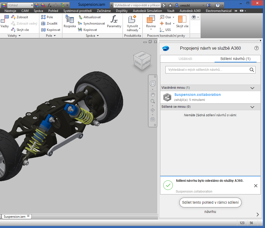The width and height of the screenshot is (265, 228).
Task: Open the Autodesk Simulation ribbon tab
Action: click(147, 11)
